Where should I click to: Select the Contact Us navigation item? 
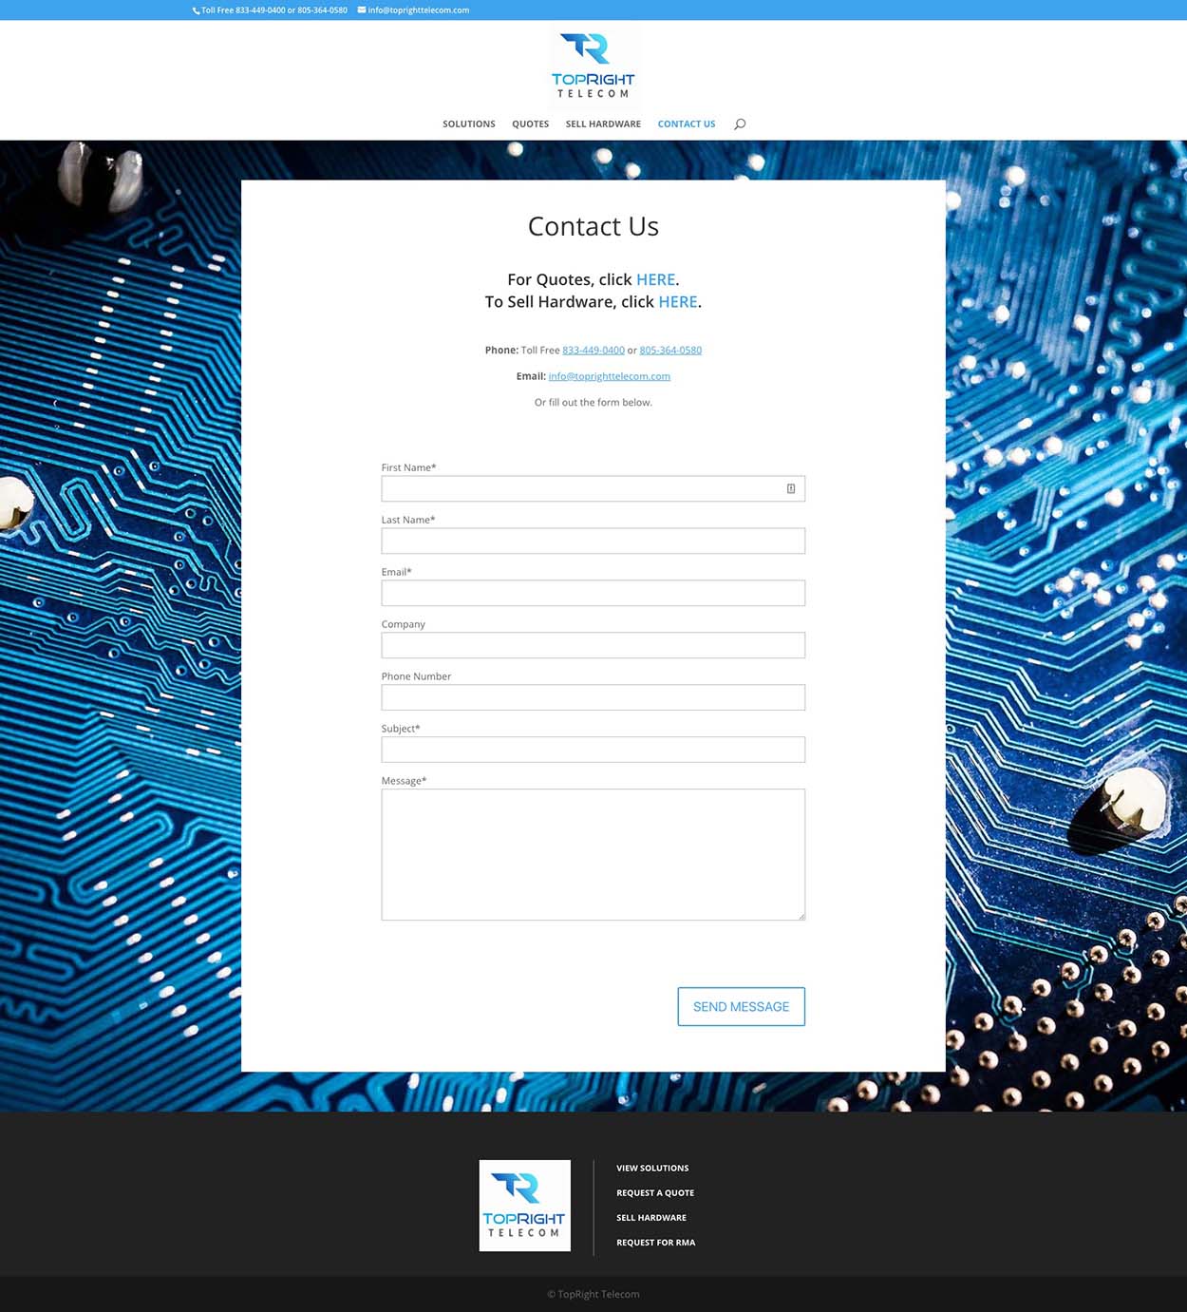[687, 124]
